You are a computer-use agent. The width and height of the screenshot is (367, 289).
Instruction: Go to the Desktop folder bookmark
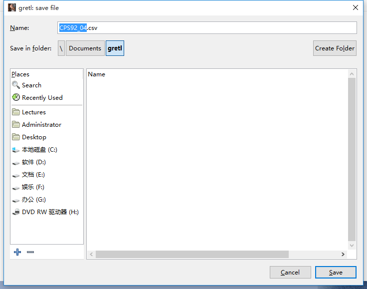[34, 137]
